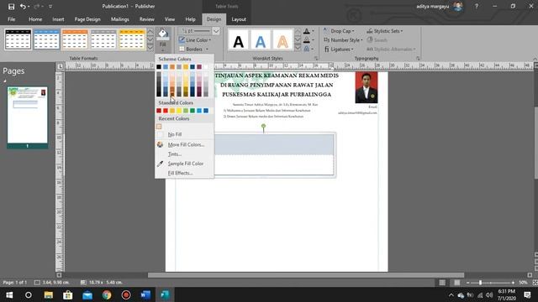Image resolution: width=538 pixels, height=302 pixels.
Task: Open the File menu
Action: (11, 19)
